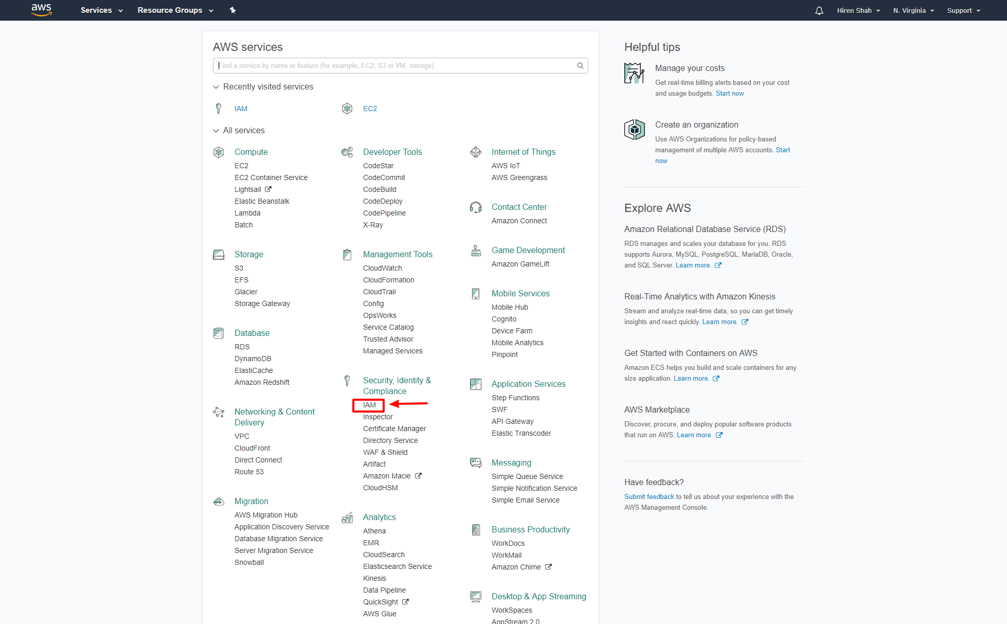
Task: Click Learn more for Amazon Kinesis analytics
Action: [x=720, y=322]
